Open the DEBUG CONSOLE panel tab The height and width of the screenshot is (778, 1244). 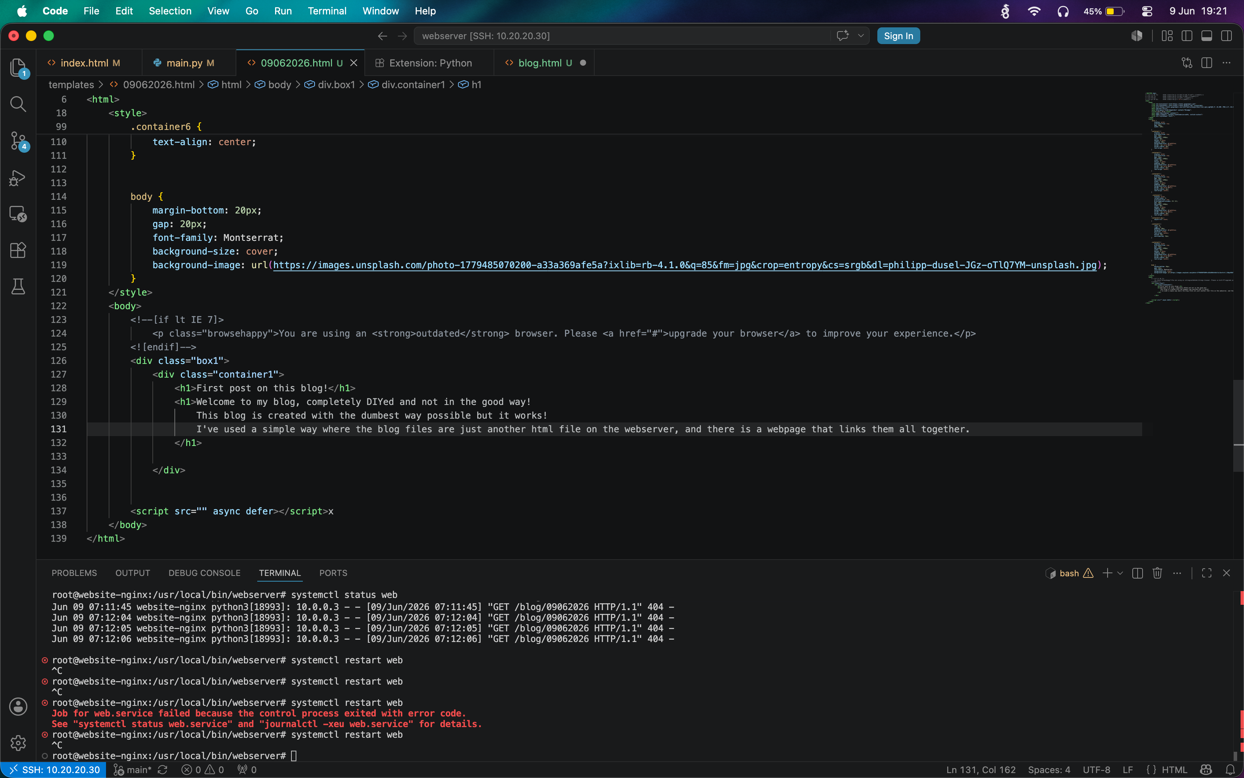point(204,573)
